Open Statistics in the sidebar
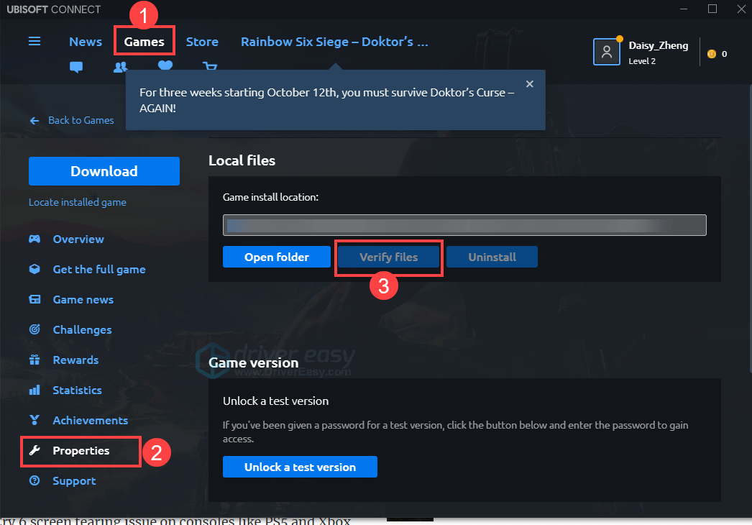The width and height of the screenshot is (752, 525). coord(77,390)
